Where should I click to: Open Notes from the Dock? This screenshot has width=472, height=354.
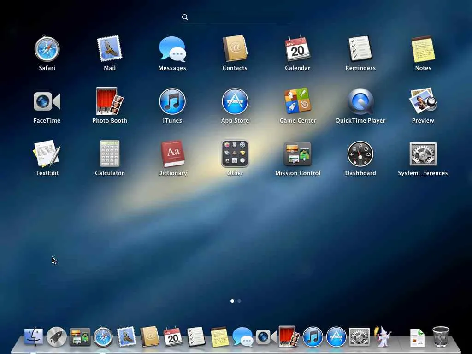219,336
